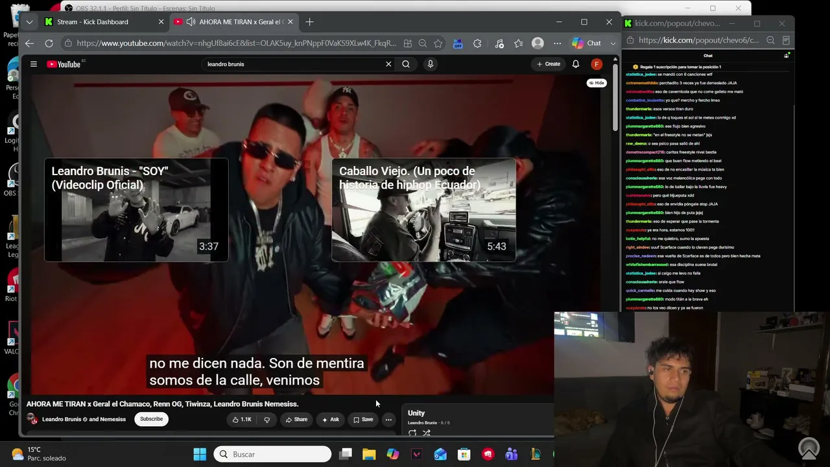The height and width of the screenshot is (467, 830).
Task: Open the Copilot Chat button in browser
Action: click(x=586, y=43)
